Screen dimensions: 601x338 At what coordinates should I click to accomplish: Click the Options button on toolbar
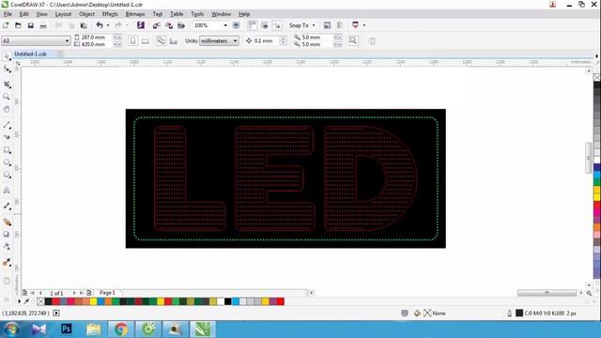[x=327, y=25]
